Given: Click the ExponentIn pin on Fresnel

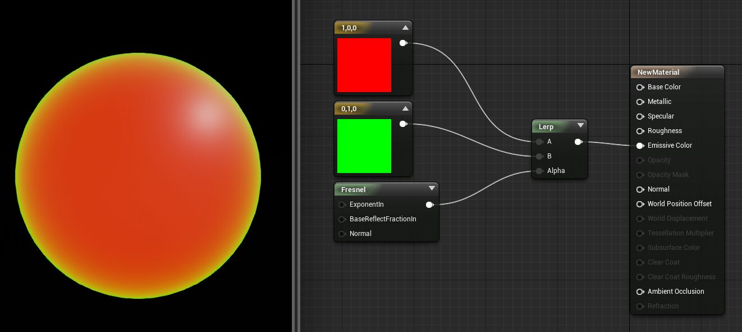Looking at the screenshot, I should click(x=342, y=204).
